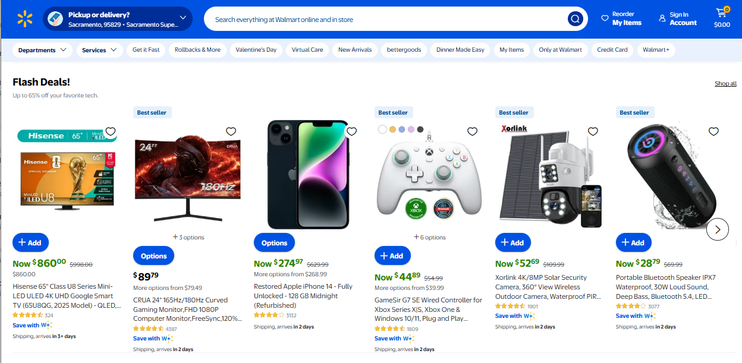
Task: Open the Pickup or delivery location selector
Action: click(x=118, y=19)
